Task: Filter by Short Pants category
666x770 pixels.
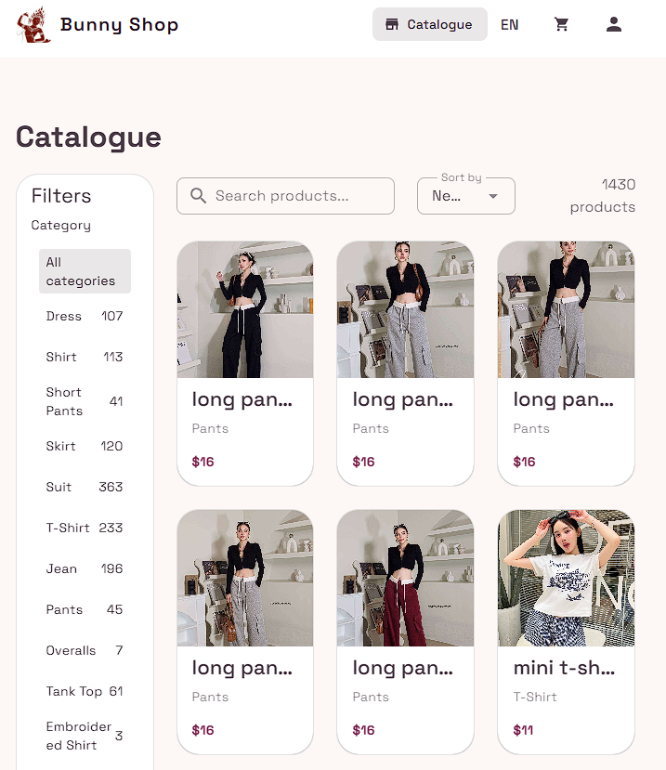Action: click(85, 401)
